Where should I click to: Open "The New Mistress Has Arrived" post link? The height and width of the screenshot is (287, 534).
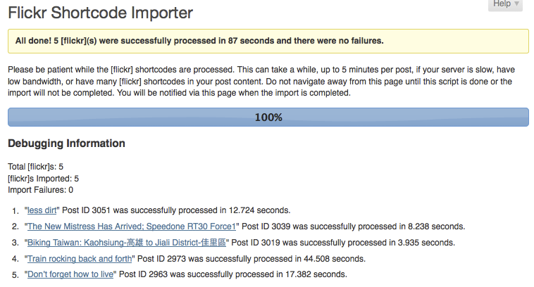click(132, 227)
